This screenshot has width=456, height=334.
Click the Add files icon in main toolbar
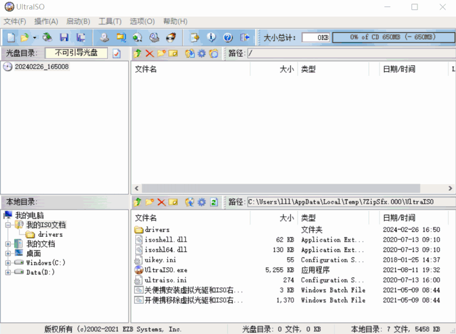click(194, 37)
